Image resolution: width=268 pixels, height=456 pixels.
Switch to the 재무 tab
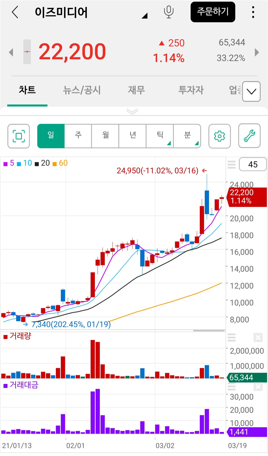[136, 90]
